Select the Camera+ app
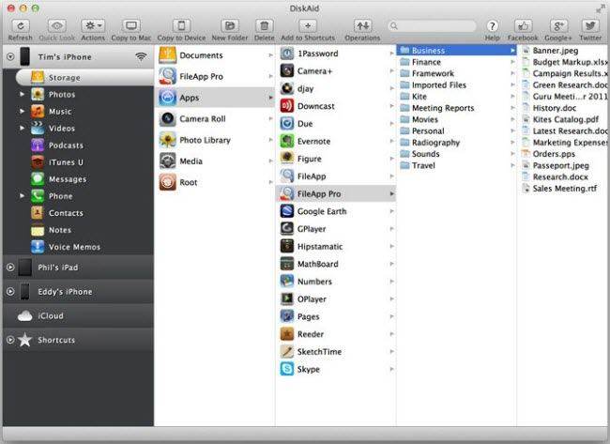610x444 pixels. pos(336,70)
